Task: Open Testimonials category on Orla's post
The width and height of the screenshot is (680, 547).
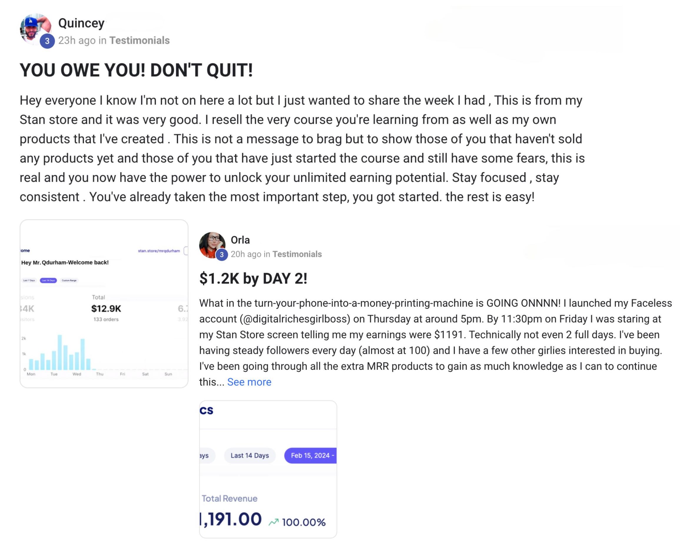Action: 297,254
